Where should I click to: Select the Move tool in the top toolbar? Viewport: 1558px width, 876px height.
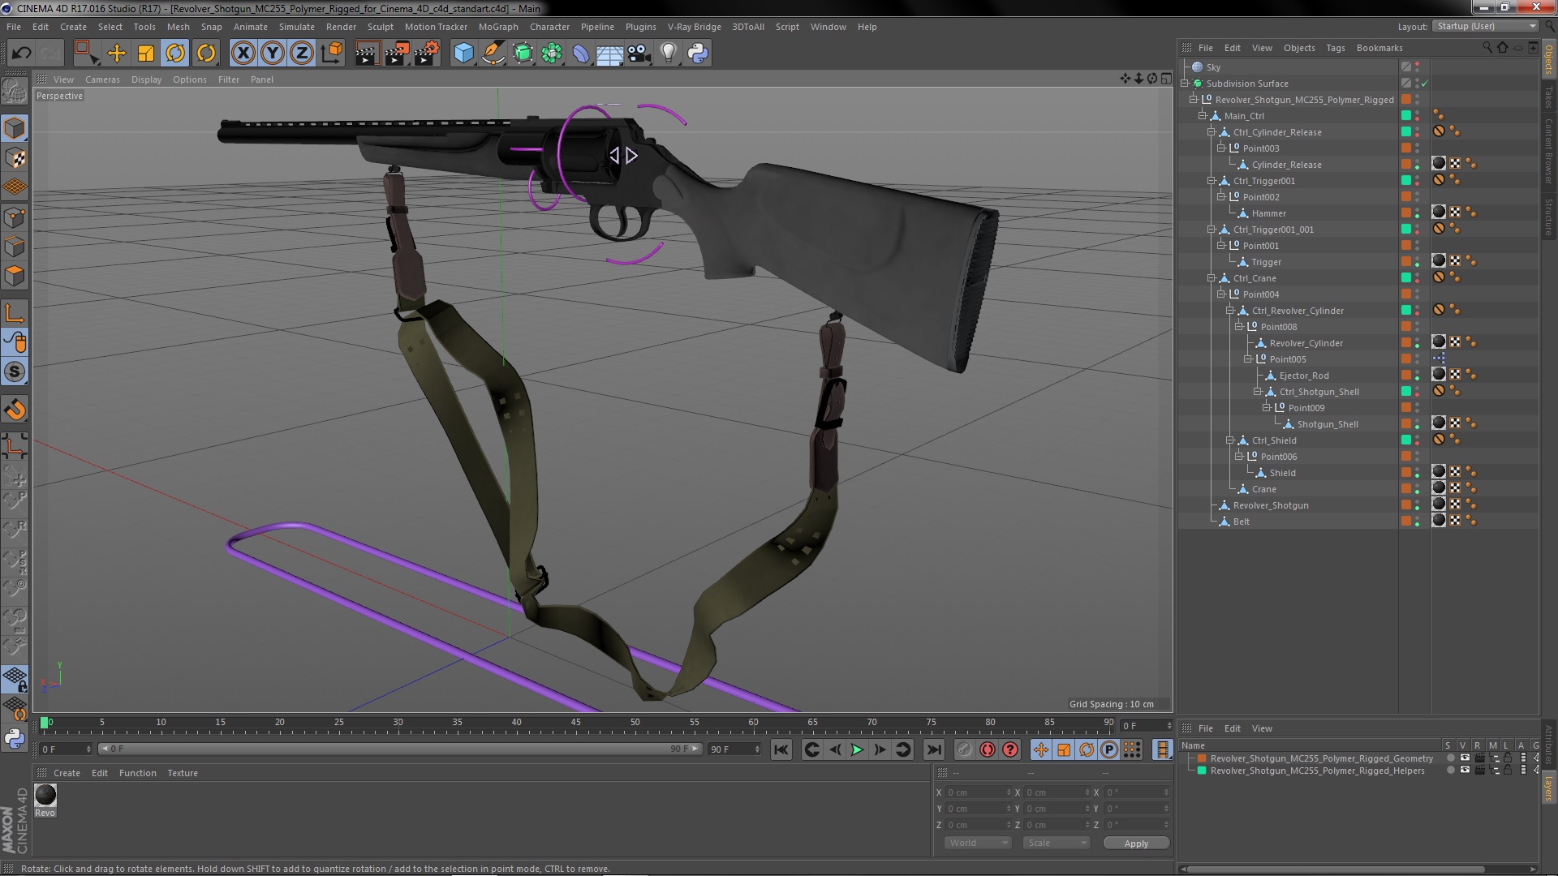[x=117, y=54]
